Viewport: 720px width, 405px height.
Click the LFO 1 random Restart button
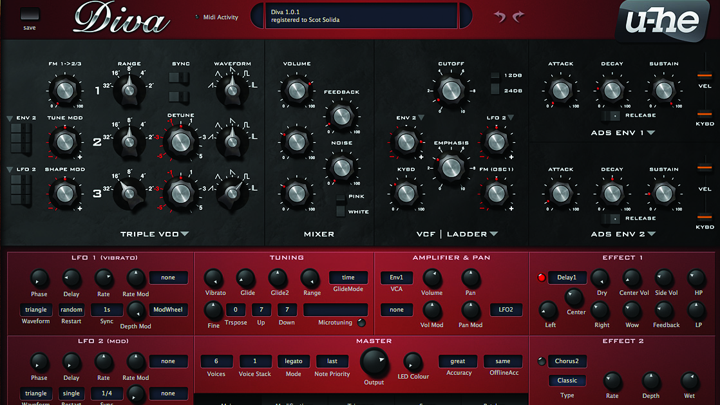tap(71, 310)
